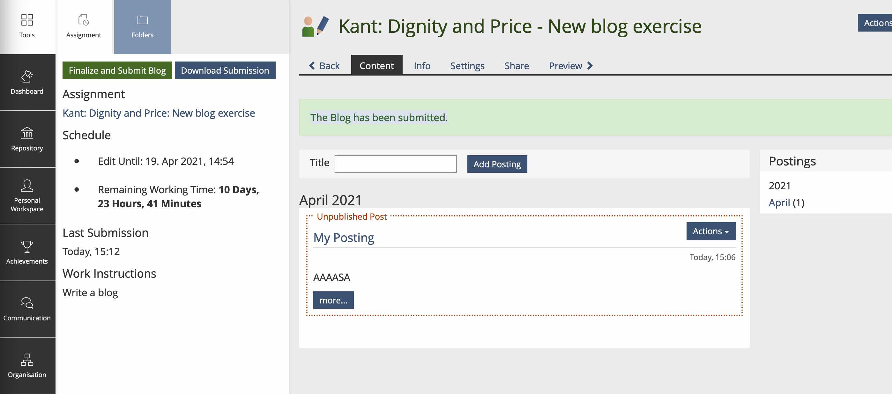
Task: Open the Achievements trophy icon
Action: [x=27, y=247]
